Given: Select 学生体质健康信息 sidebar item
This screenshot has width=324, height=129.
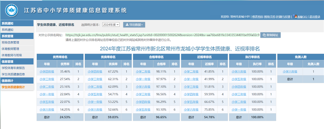Looking at the screenshot, I should tap(13, 74).
